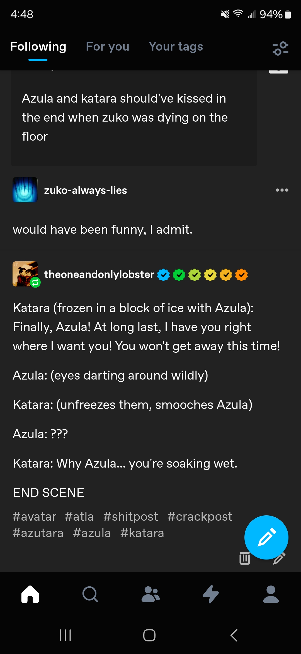Open theoneandonlylobster blog name
This screenshot has width=301, height=654.
click(99, 274)
